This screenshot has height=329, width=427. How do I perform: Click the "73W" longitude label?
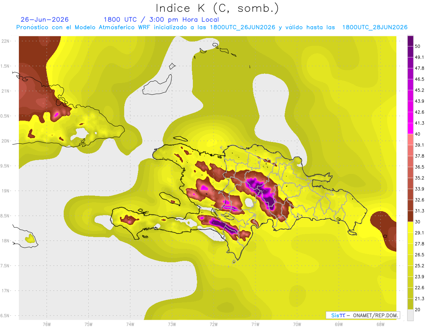pyautogui.click(x=172, y=324)
